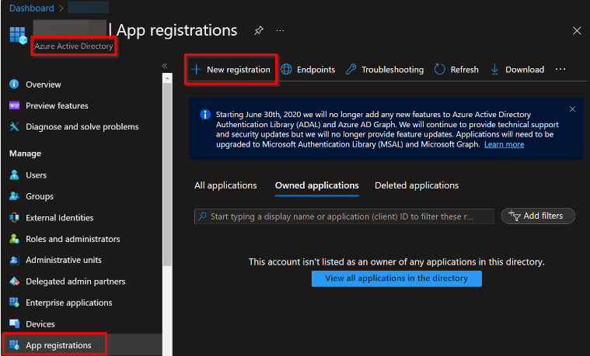Click the Dashboard breadcrumb link
Screen dimensions: 590x356
tap(32, 8)
